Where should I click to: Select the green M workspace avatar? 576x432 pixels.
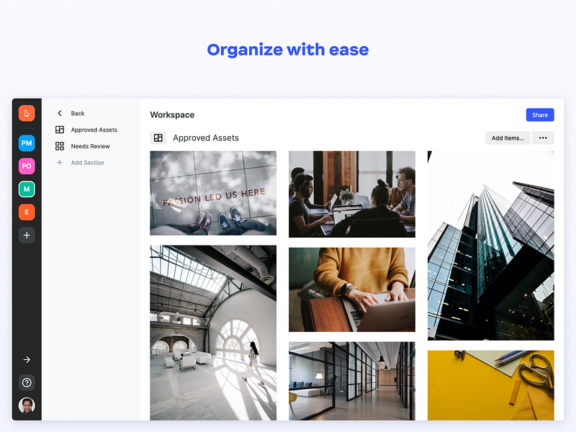pyautogui.click(x=27, y=189)
